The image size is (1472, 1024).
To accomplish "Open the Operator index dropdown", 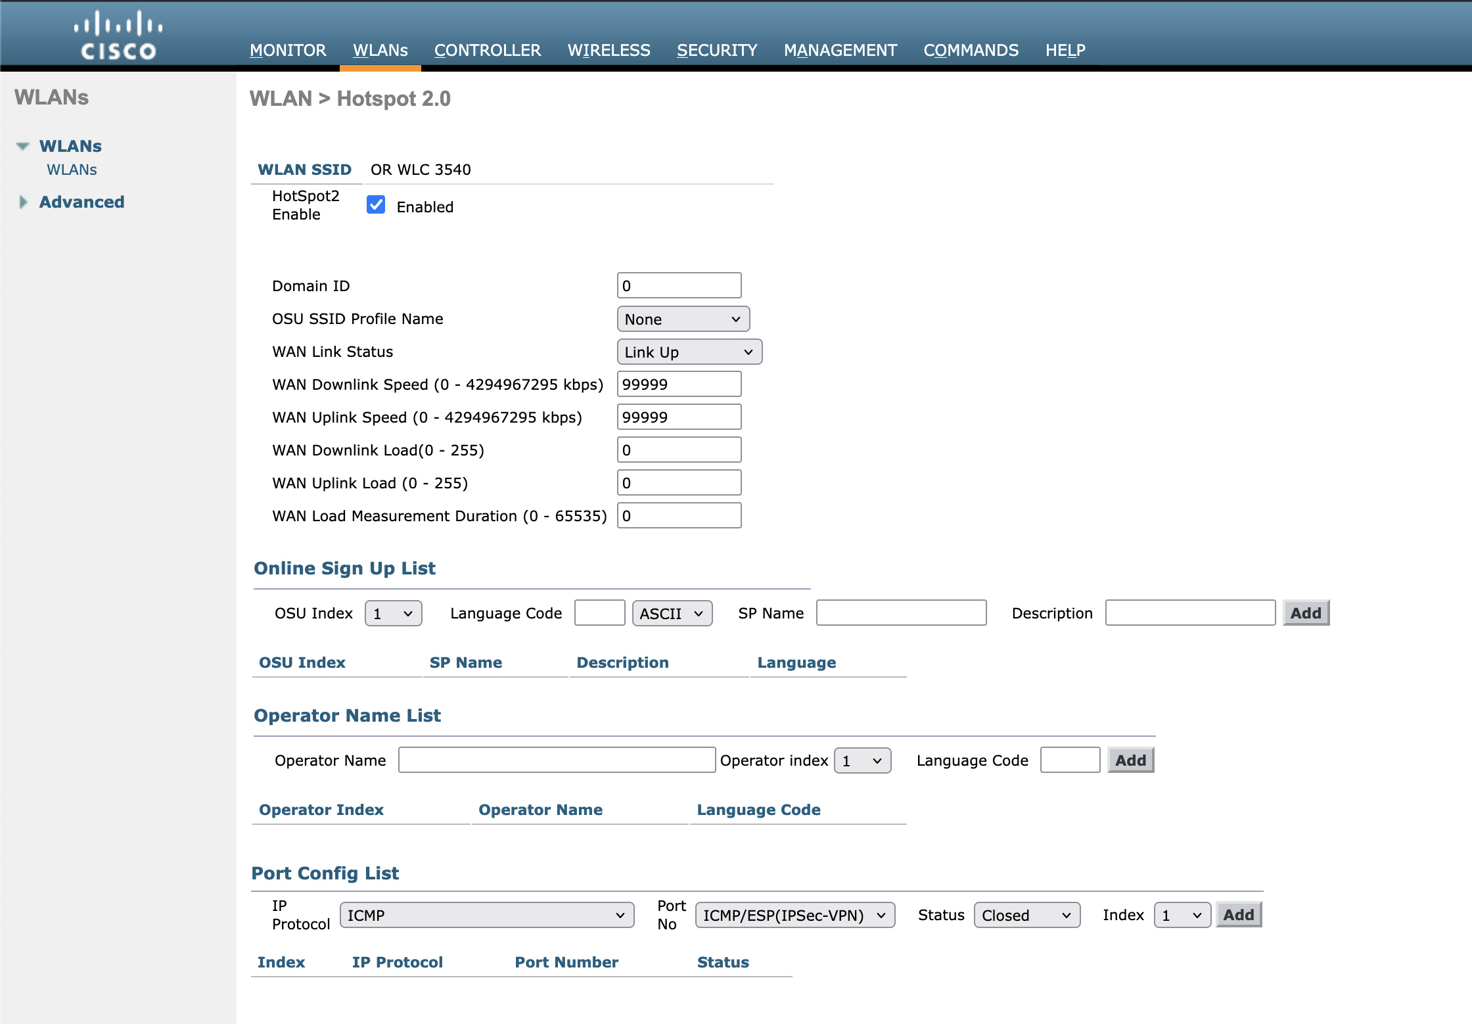I will [863, 760].
